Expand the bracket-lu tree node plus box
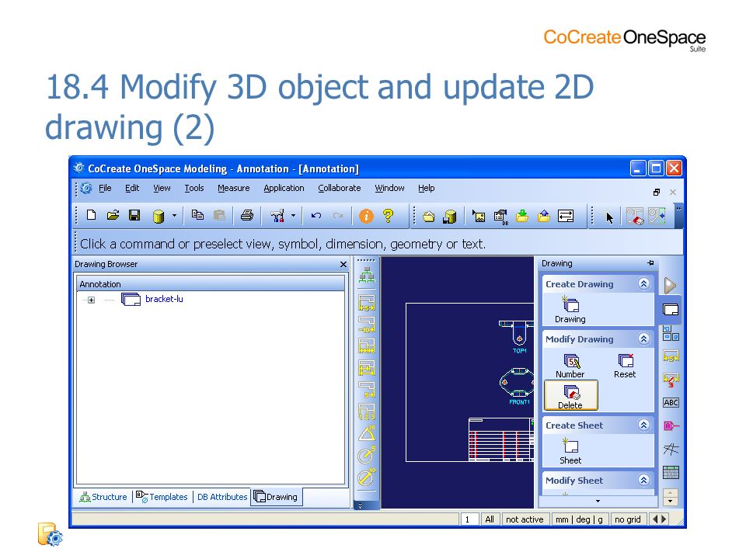Screen dimensions: 746x559 coord(92,300)
